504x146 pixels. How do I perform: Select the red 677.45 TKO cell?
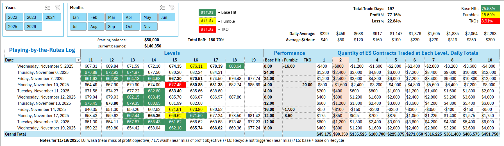(x=175, y=85)
